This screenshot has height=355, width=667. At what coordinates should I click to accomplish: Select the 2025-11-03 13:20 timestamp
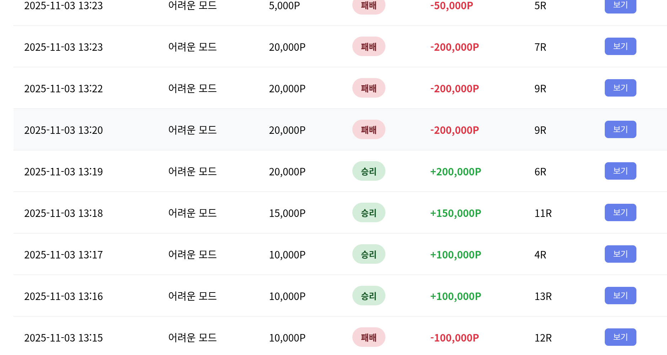63,130
